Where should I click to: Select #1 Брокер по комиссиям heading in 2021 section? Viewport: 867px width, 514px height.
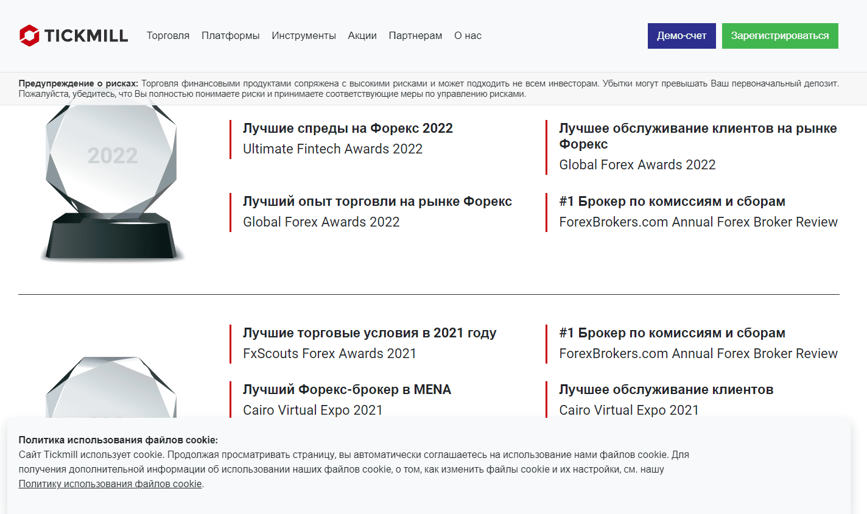tap(672, 333)
